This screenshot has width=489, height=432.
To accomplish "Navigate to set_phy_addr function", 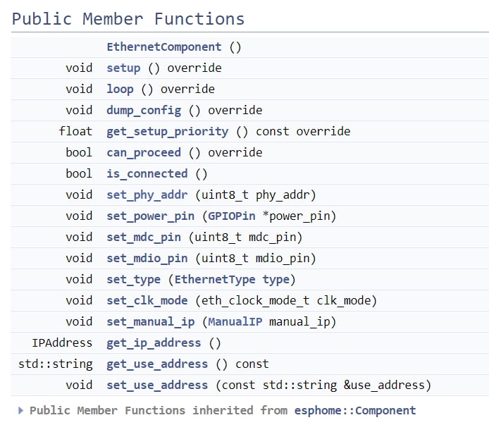I will point(147,195).
